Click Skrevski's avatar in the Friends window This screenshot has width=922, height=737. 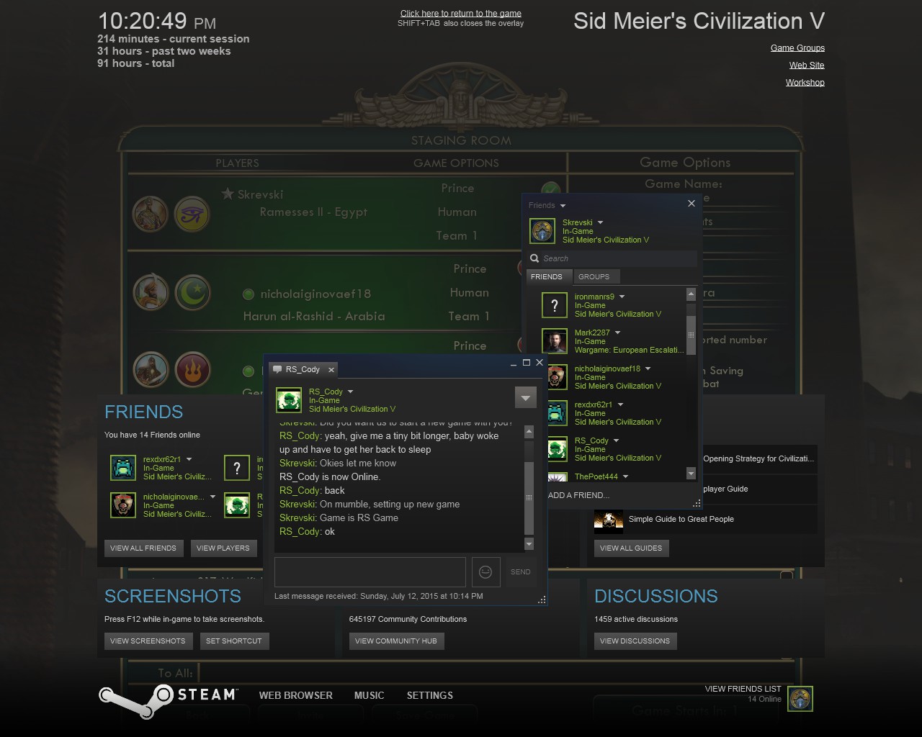click(542, 232)
